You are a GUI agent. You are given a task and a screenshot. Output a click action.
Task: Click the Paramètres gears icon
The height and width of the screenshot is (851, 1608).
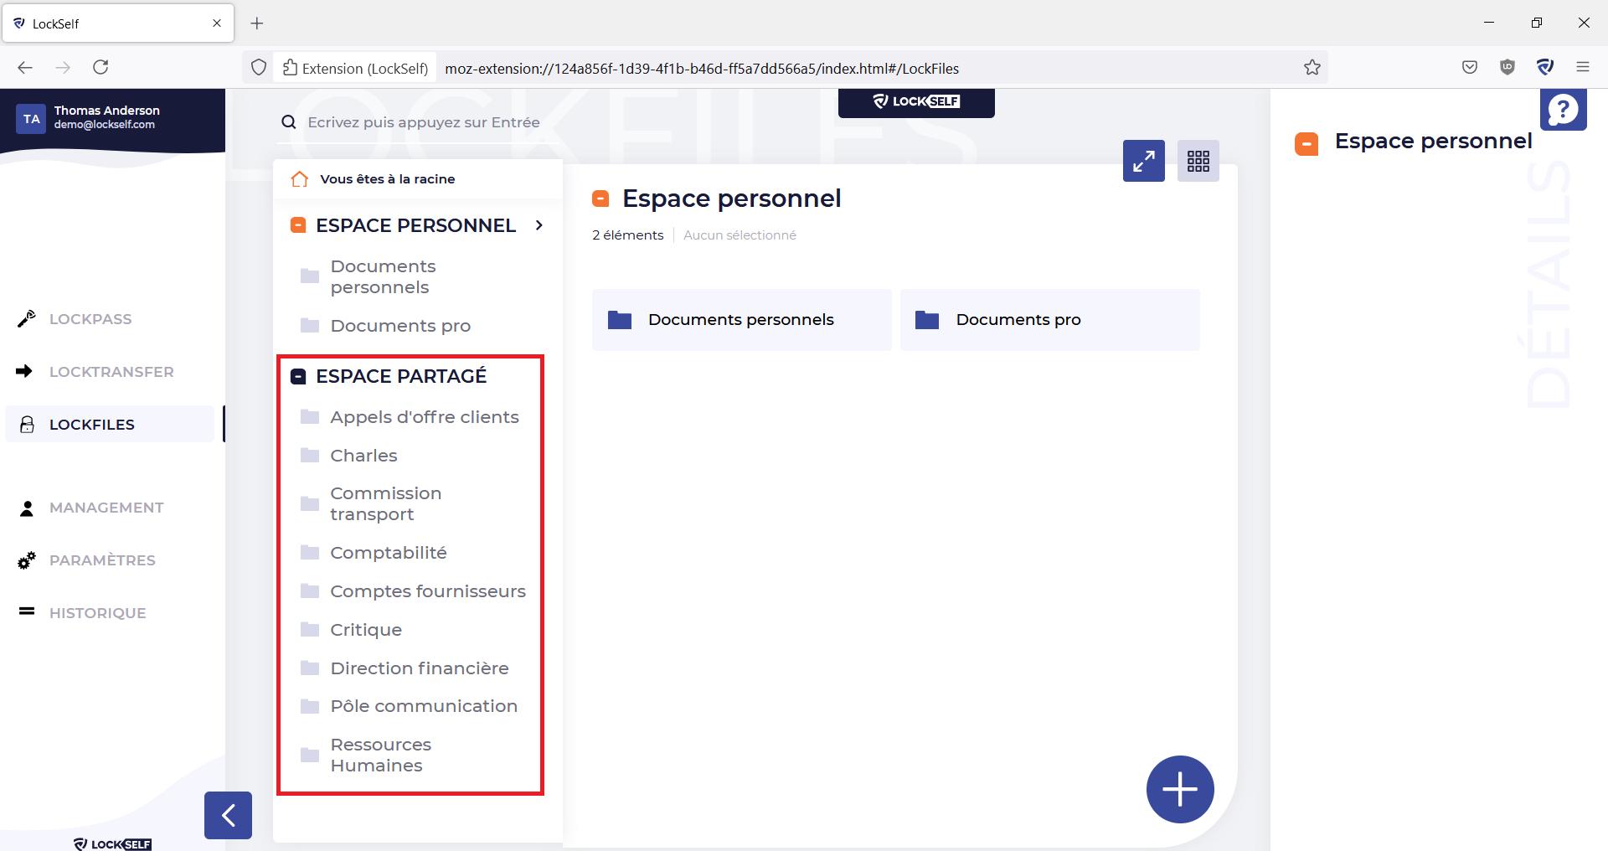[x=27, y=560]
